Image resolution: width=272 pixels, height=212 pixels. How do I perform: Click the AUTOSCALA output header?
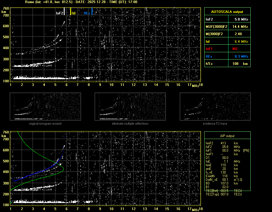(227, 12)
